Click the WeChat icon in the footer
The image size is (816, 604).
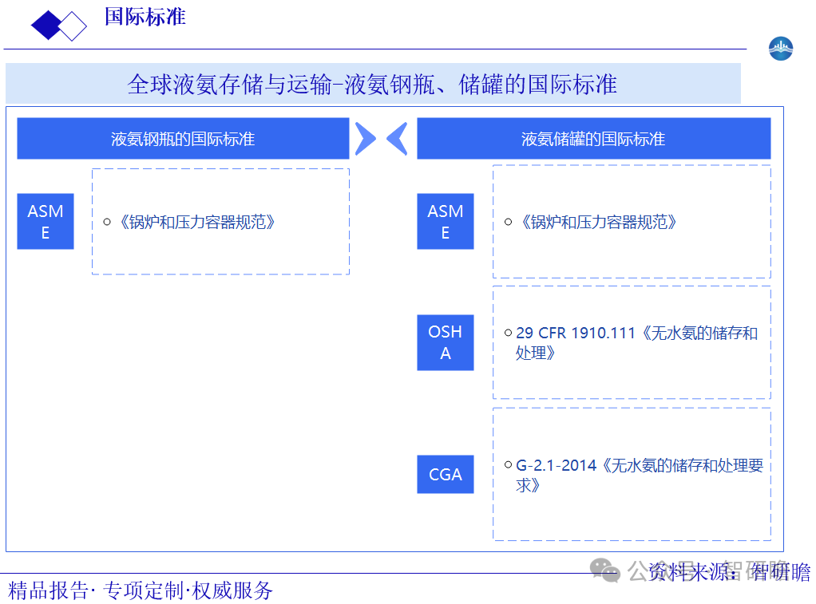(x=605, y=570)
